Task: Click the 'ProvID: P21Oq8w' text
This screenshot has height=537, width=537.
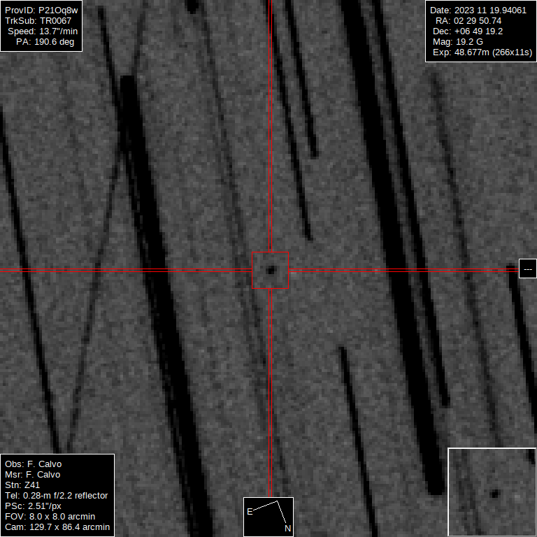Action: (41, 10)
